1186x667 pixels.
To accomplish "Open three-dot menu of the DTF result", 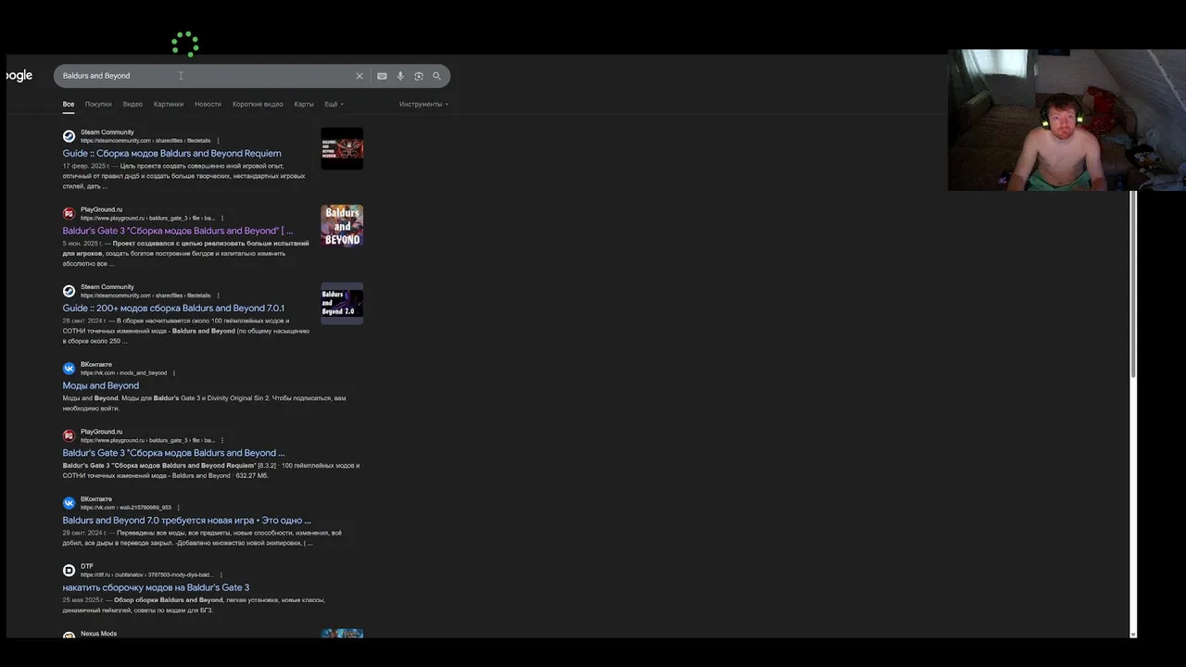I will pos(221,575).
